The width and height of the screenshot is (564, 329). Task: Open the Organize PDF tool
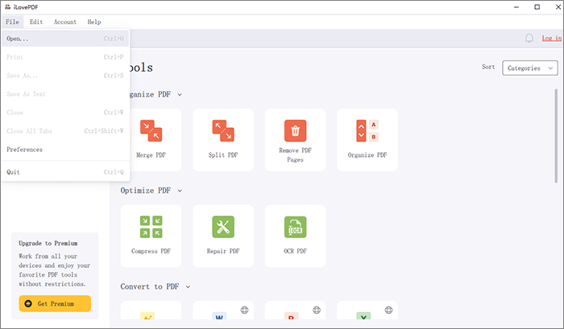point(367,140)
